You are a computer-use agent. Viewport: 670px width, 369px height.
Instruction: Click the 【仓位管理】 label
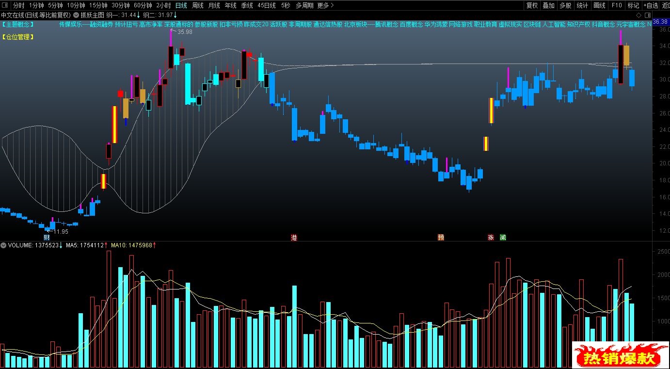click(x=17, y=36)
